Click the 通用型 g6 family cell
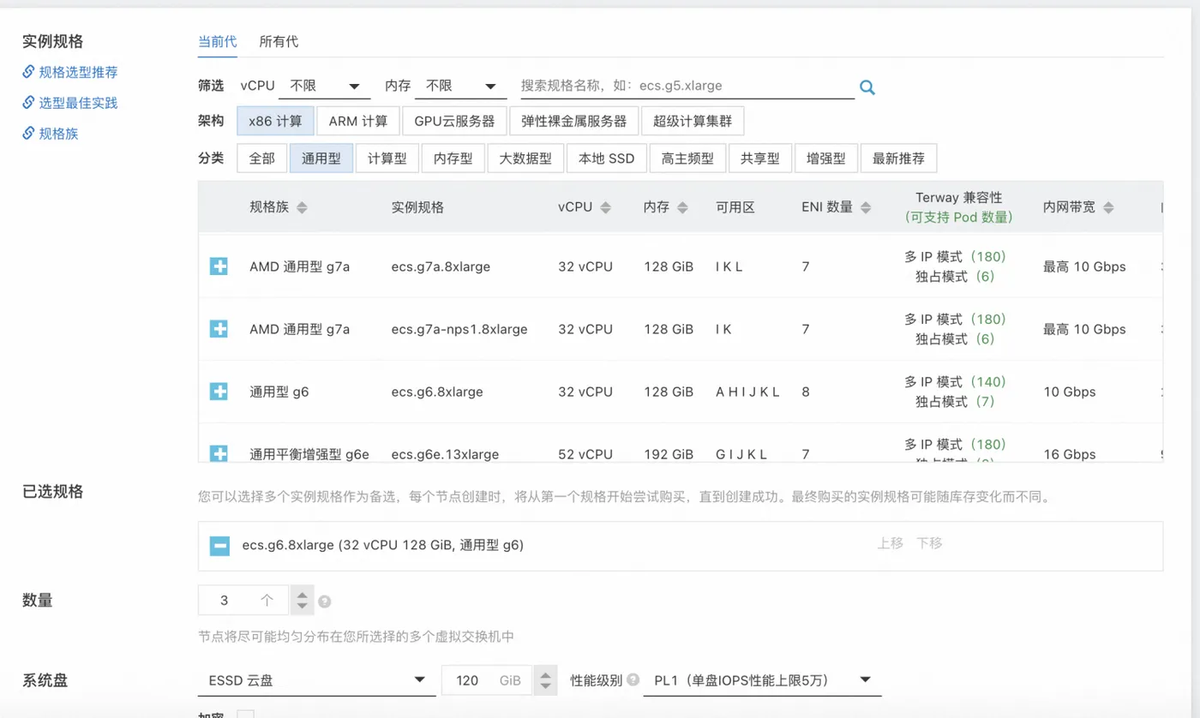Image resolution: width=1200 pixels, height=718 pixels. tap(279, 392)
